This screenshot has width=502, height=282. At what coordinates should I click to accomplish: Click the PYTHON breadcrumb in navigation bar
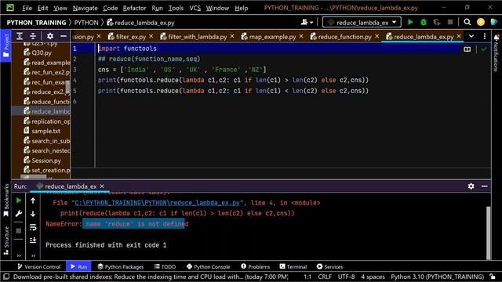(86, 23)
